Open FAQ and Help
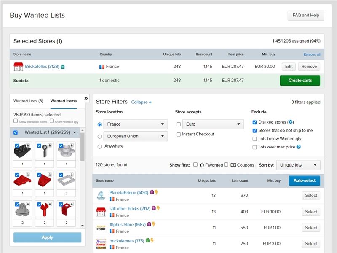This screenshot has height=253, width=337. (x=305, y=15)
